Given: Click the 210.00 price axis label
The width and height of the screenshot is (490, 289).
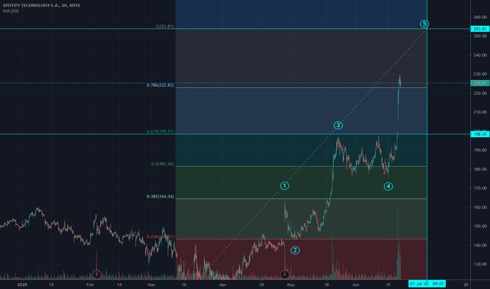Looking at the screenshot, I should point(480,112).
